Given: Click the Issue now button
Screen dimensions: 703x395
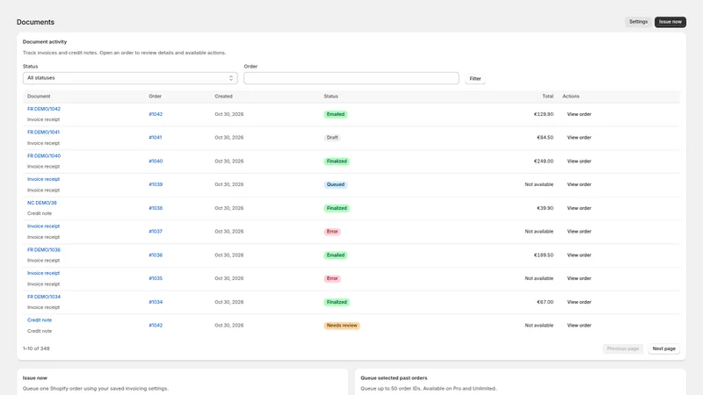Looking at the screenshot, I should (x=670, y=21).
